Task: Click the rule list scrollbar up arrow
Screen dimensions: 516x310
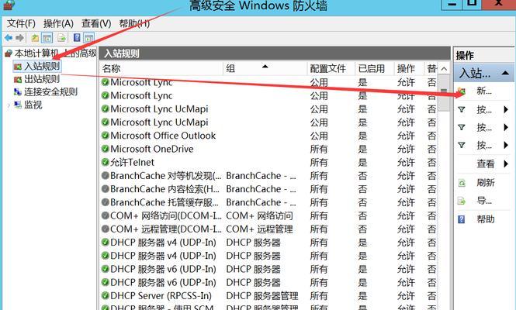Action: pyautogui.click(x=444, y=69)
